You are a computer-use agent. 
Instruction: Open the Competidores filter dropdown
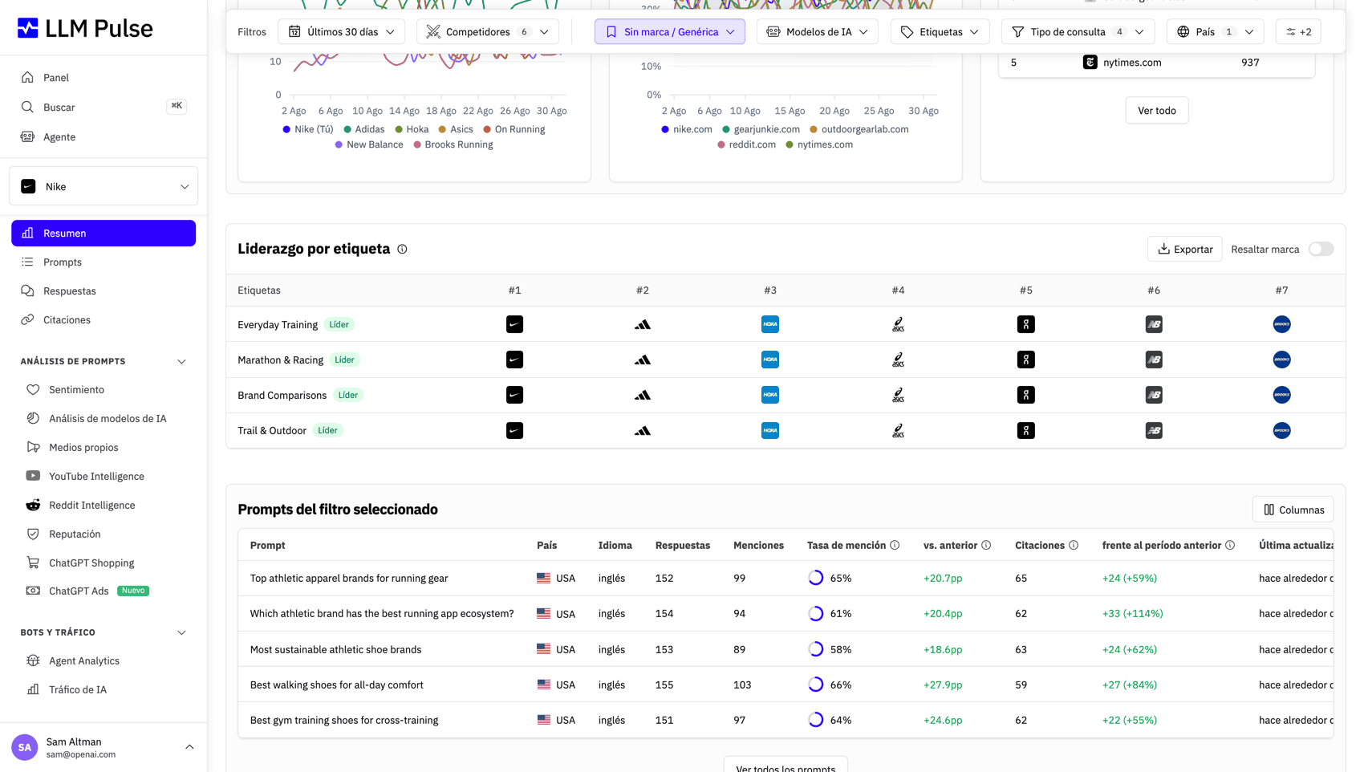point(488,32)
